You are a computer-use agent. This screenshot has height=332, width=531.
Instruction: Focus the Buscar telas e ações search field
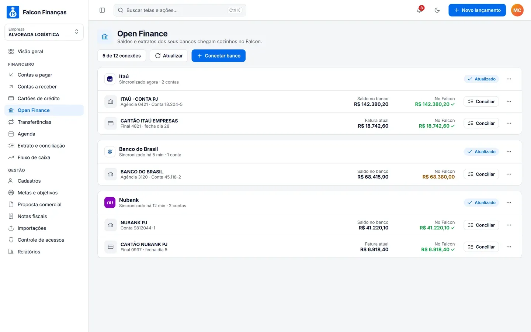click(180, 10)
